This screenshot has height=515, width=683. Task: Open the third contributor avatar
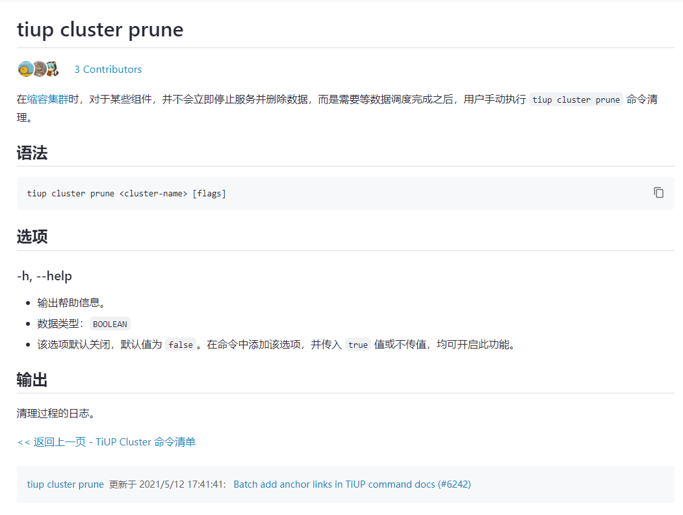click(x=53, y=69)
